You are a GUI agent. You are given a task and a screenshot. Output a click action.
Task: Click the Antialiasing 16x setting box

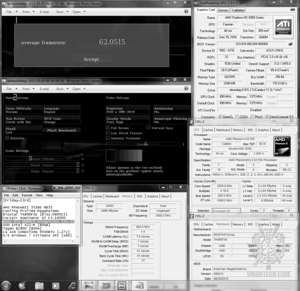click(172, 110)
